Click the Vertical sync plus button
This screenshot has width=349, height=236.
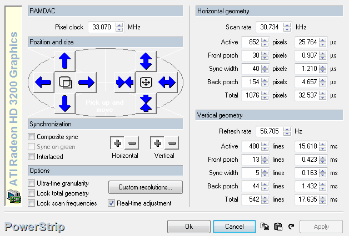click(x=158, y=143)
